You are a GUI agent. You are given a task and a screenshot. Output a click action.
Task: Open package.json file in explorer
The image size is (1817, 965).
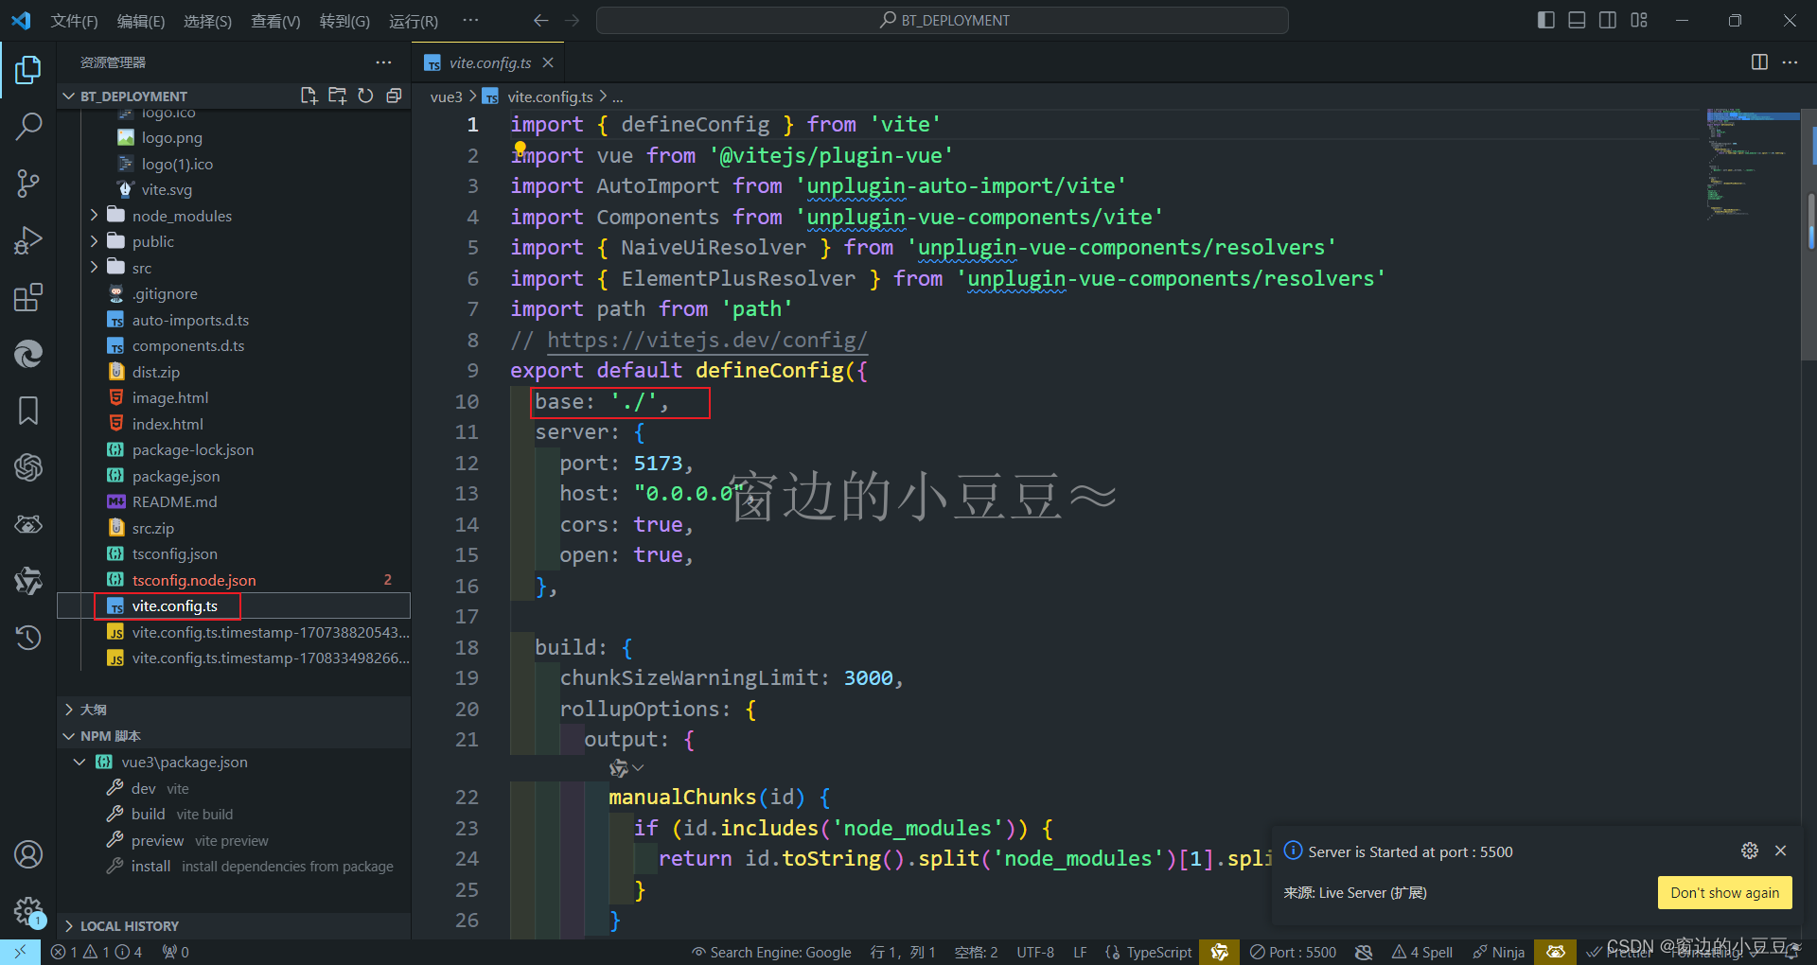176,476
